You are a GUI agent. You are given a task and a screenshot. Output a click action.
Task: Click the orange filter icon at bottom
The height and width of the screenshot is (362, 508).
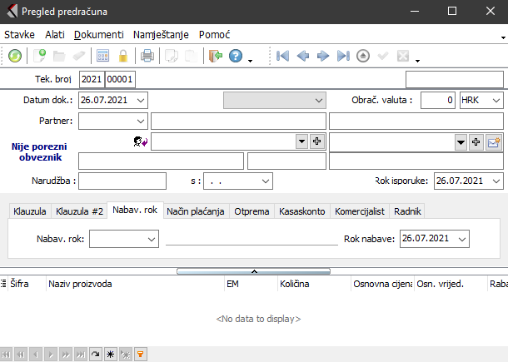click(141, 354)
